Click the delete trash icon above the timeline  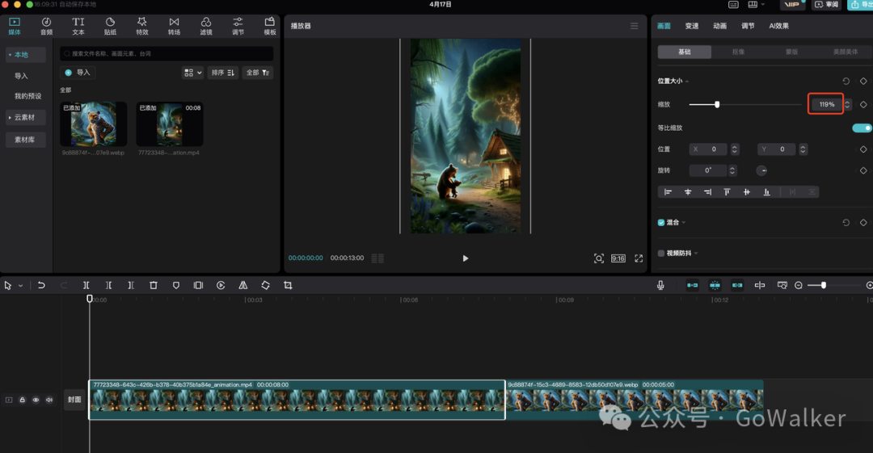tap(154, 286)
